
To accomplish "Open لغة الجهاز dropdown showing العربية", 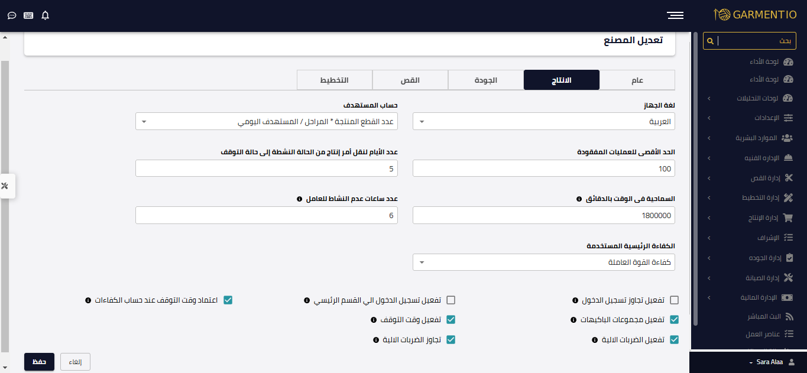I will (544, 121).
